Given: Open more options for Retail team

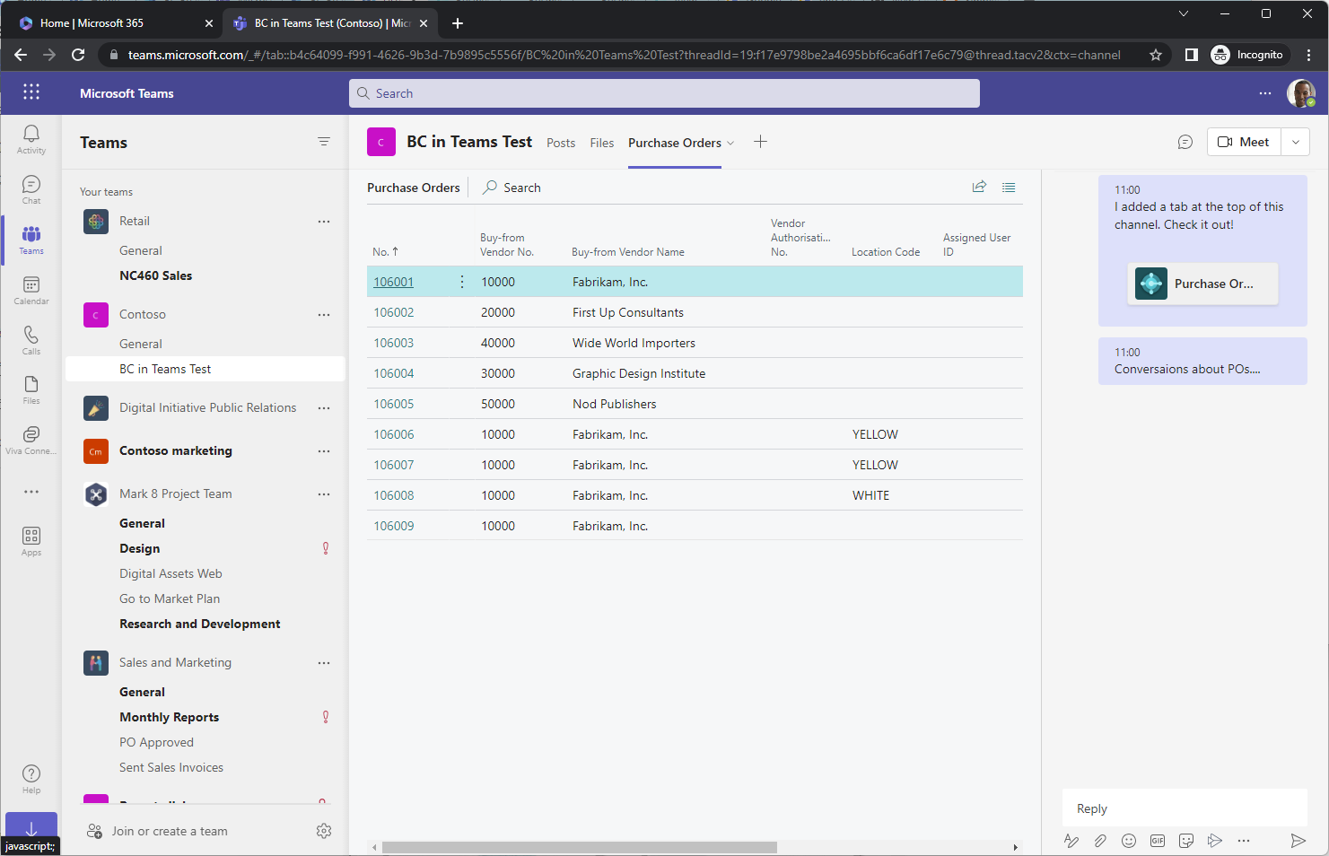Looking at the screenshot, I should [x=324, y=222].
